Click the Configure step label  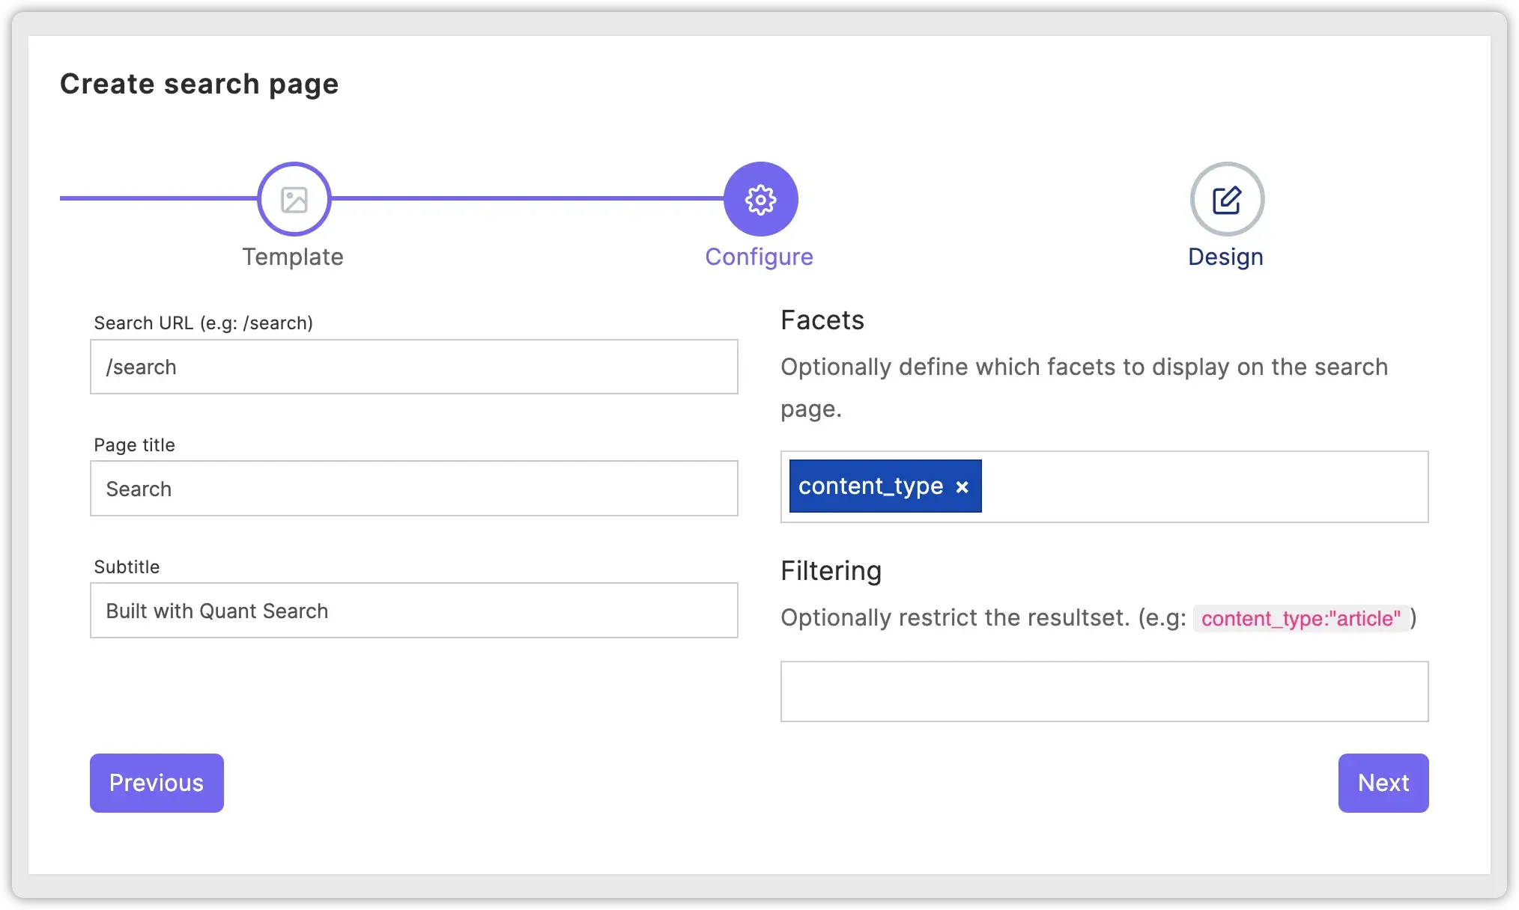click(759, 257)
